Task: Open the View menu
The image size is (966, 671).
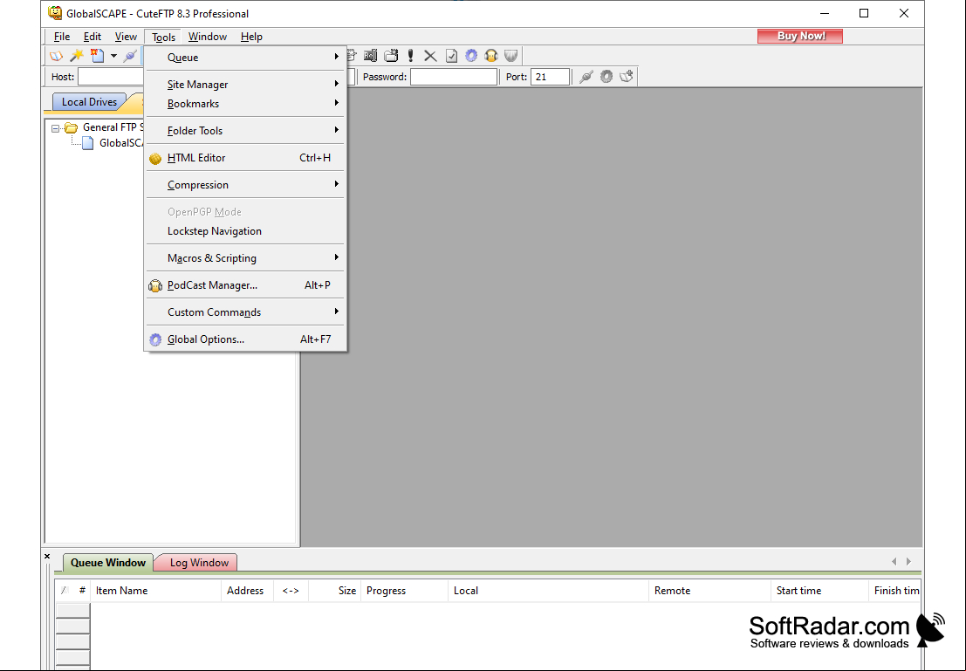Action: (126, 37)
